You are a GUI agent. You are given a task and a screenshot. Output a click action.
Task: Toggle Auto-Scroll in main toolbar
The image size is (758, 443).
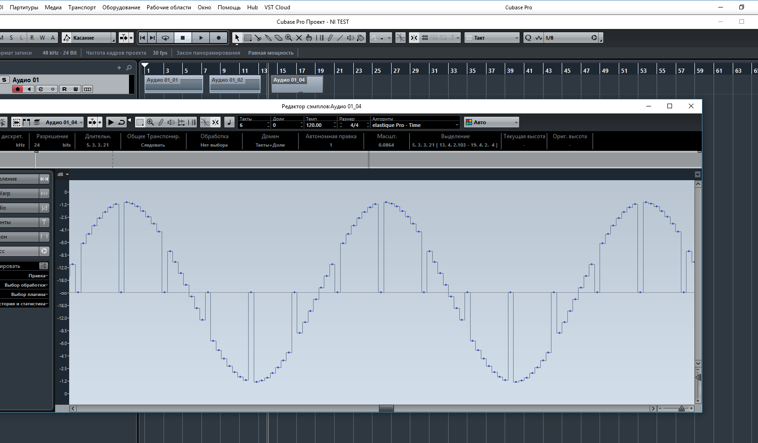123,38
